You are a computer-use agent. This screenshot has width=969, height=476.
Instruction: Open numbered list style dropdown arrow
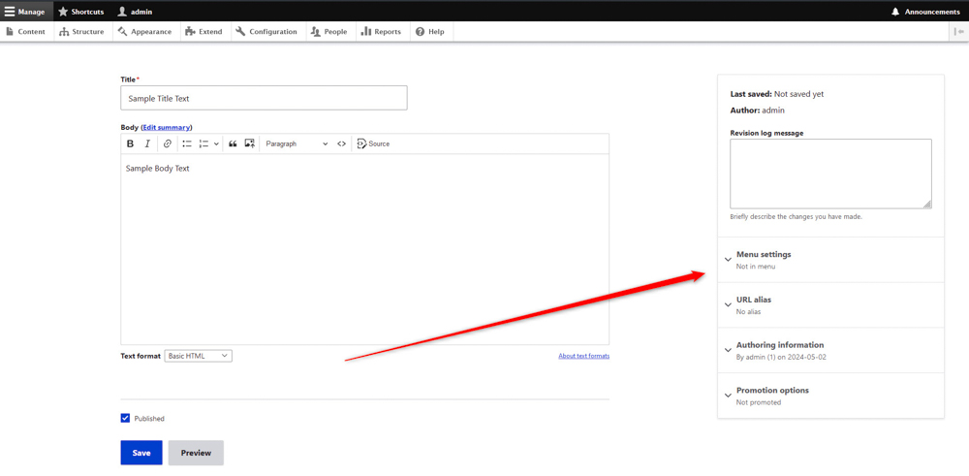click(216, 143)
